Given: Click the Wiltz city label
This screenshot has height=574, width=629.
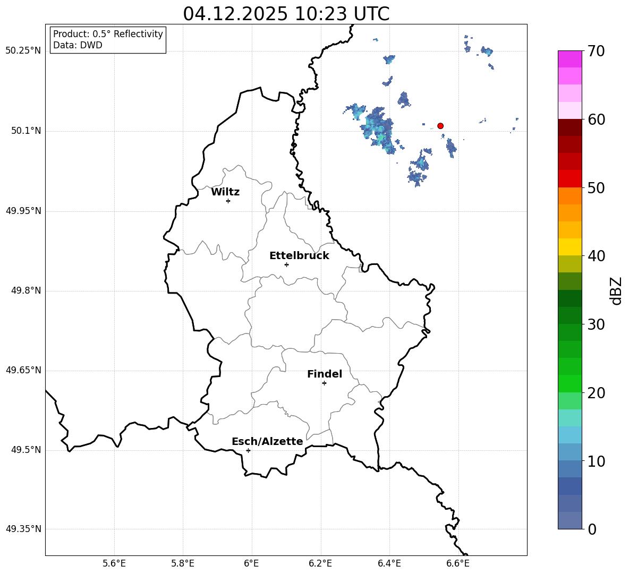Looking at the screenshot, I should (x=225, y=192).
